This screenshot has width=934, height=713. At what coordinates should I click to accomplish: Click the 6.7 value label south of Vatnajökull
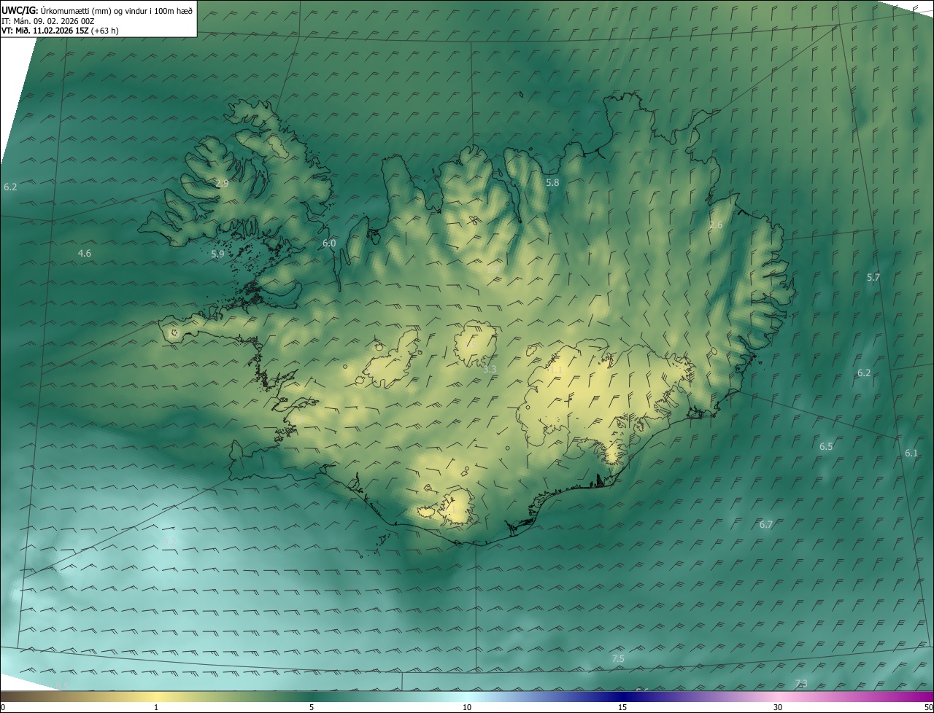[x=766, y=525]
